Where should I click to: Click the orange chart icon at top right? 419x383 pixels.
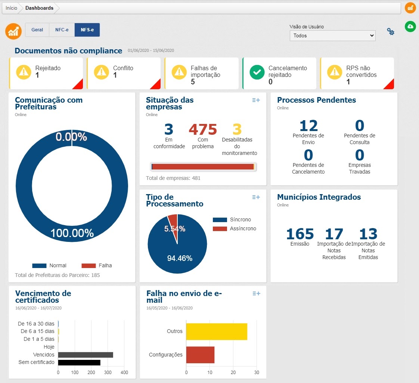point(410,8)
